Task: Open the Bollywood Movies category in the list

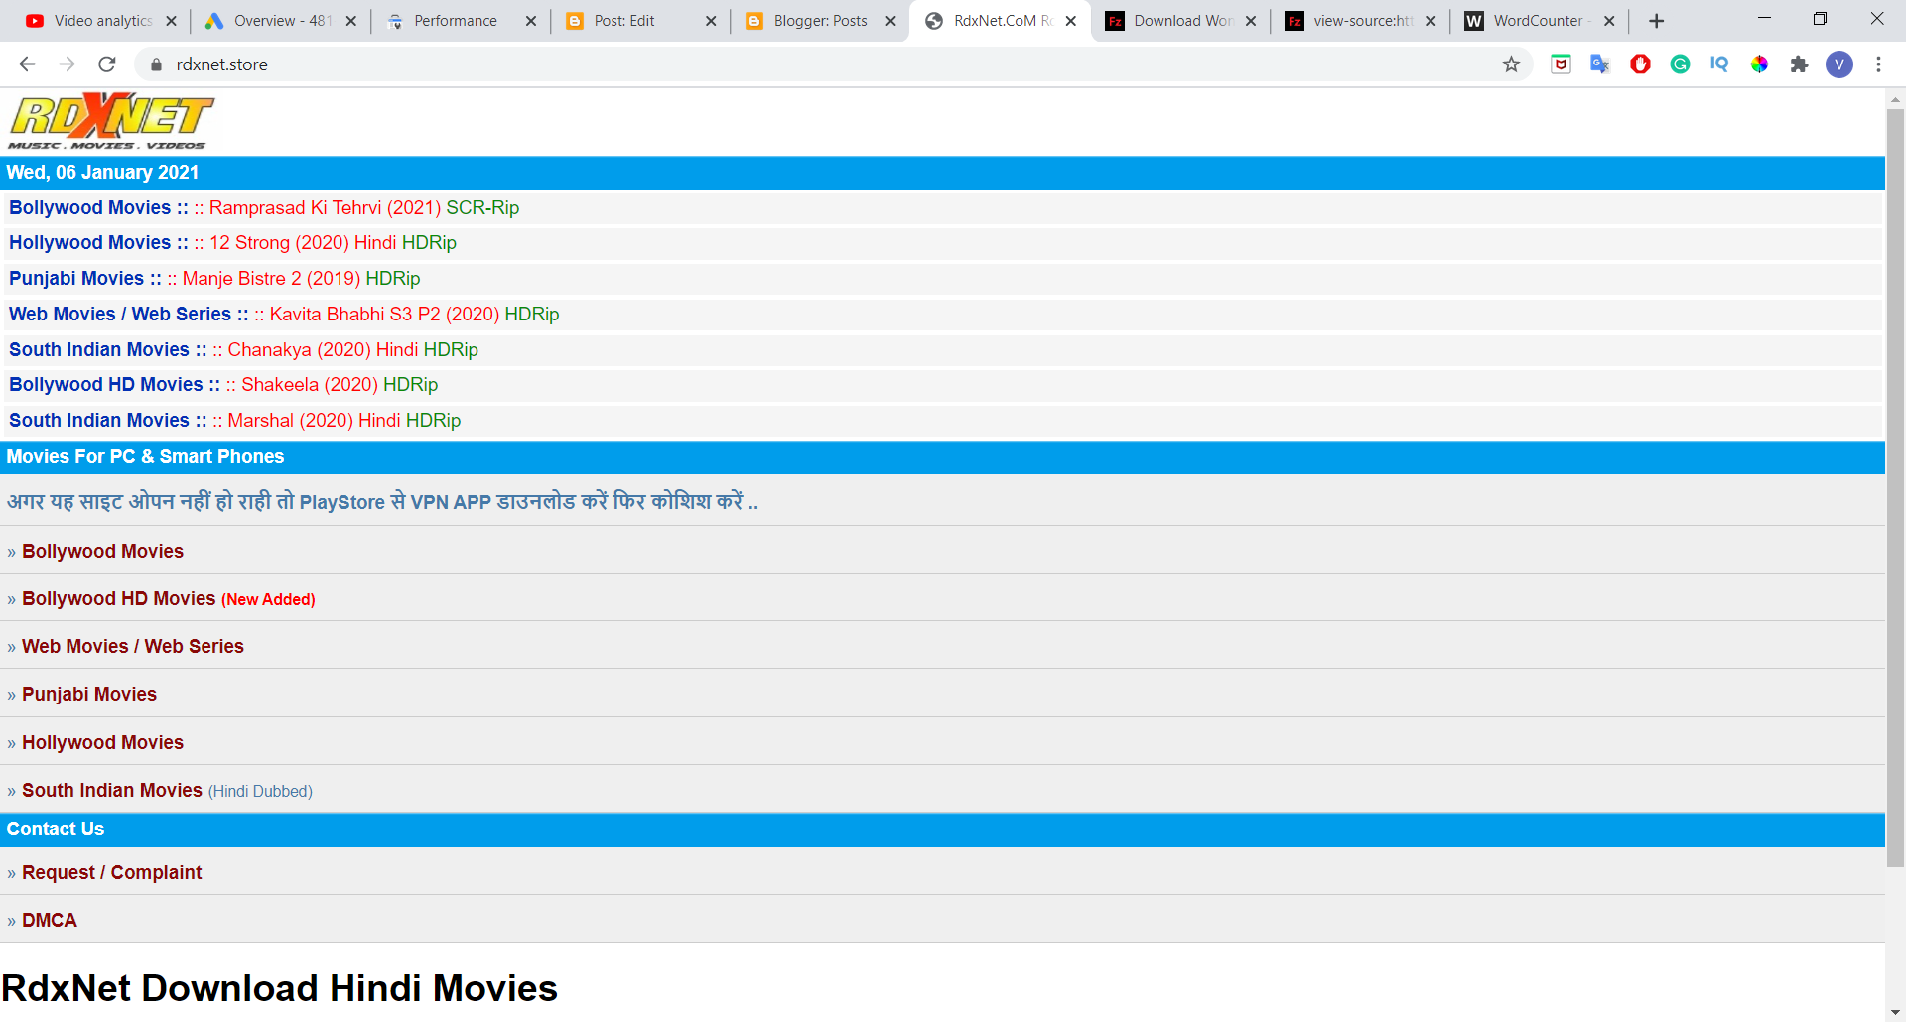Action: pos(102,551)
